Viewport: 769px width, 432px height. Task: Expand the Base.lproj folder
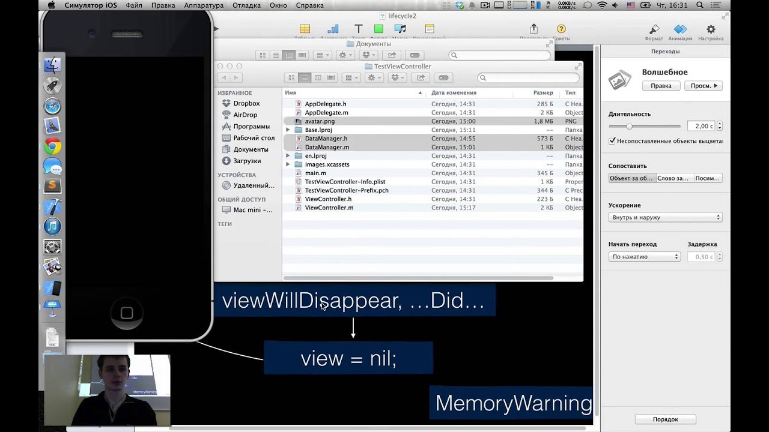pos(288,130)
